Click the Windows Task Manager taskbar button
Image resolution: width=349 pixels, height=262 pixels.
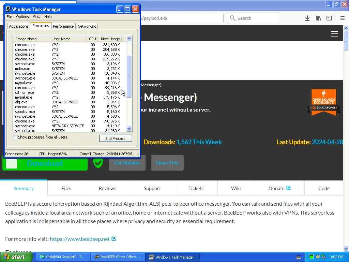click(x=172, y=257)
